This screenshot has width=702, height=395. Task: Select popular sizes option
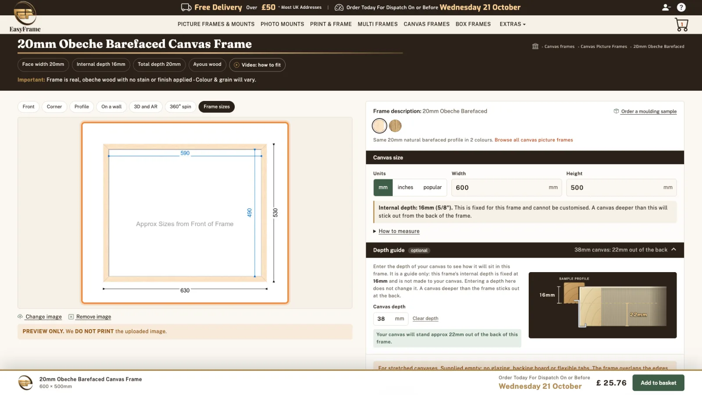click(x=433, y=187)
